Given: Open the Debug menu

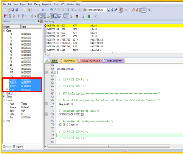Looking at the screenshot, I should (x=37, y=5).
